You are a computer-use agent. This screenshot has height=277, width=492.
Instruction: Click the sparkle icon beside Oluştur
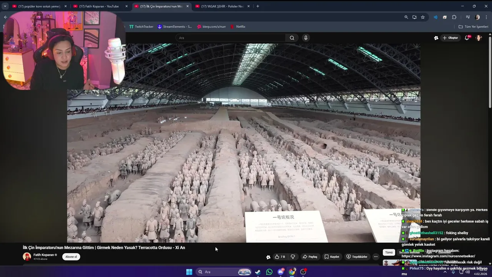(x=436, y=38)
